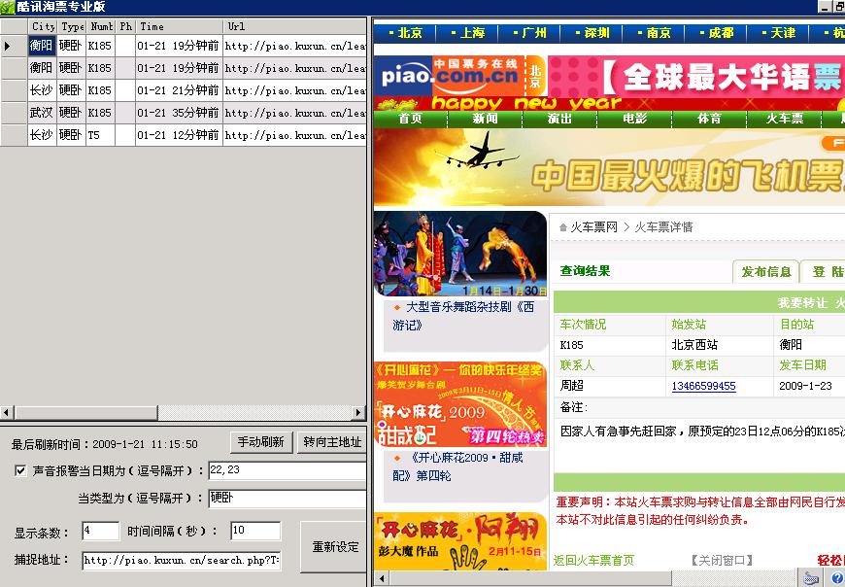Viewport: 845px width, 587px height.
Task: Click the 显示条数 input field
Action: coord(100,531)
